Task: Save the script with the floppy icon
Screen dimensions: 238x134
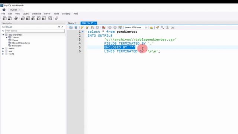Action: [76, 28]
